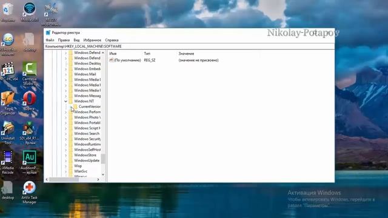Open the Справка menu

coord(112,40)
